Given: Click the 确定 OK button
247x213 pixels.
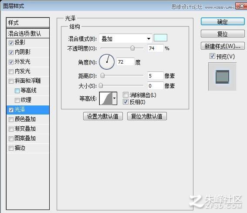Looking at the screenshot, I should click(223, 22).
